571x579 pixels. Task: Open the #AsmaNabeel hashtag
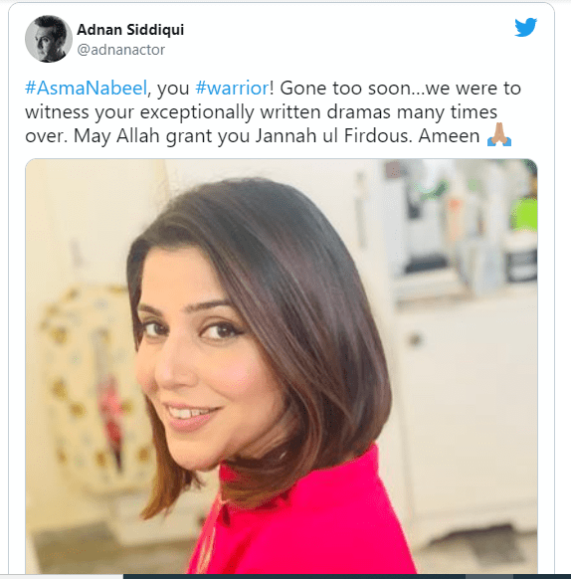87,89
